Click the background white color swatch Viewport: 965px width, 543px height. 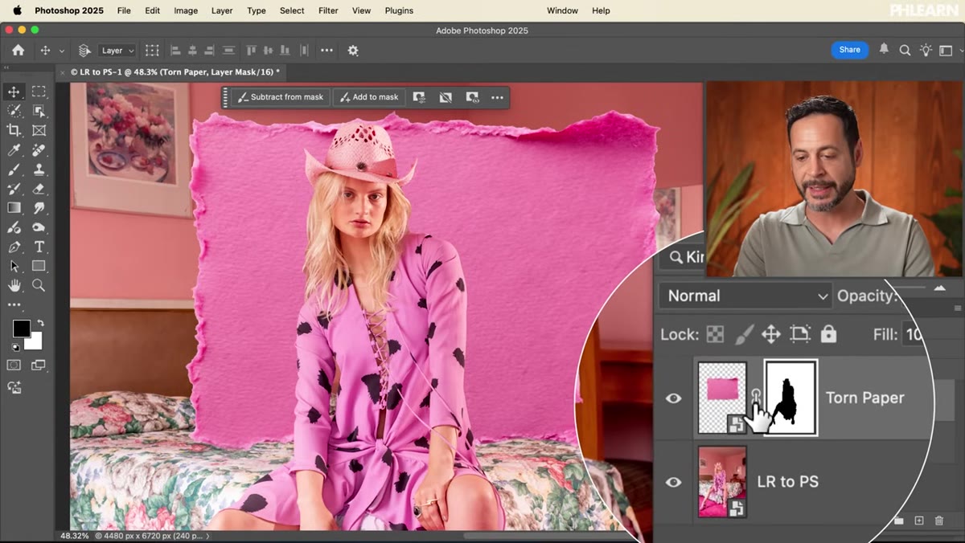(35, 343)
